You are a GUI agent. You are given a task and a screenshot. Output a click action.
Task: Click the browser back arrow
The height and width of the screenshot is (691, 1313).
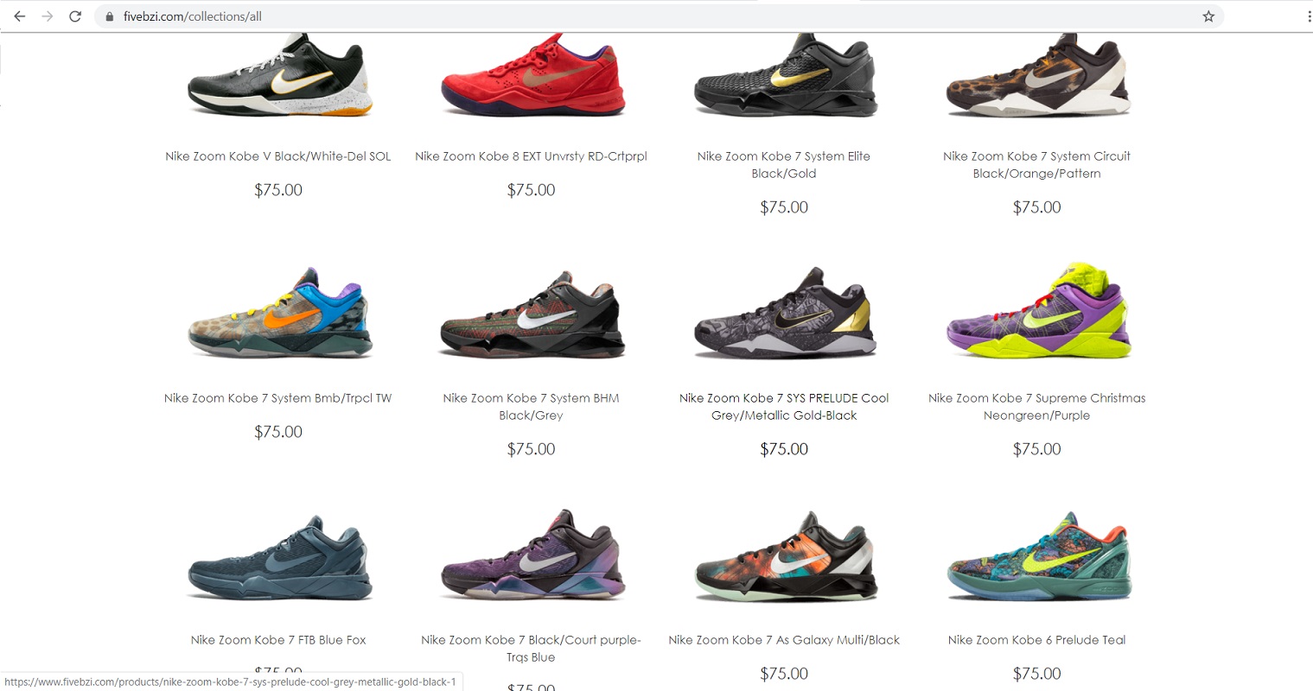[20, 16]
